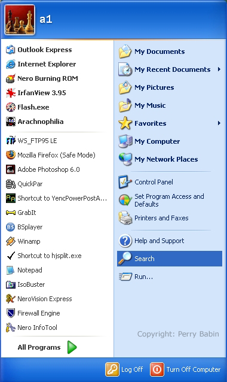Click Run... menu entry
The image size is (227, 382).
pyautogui.click(x=170, y=277)
